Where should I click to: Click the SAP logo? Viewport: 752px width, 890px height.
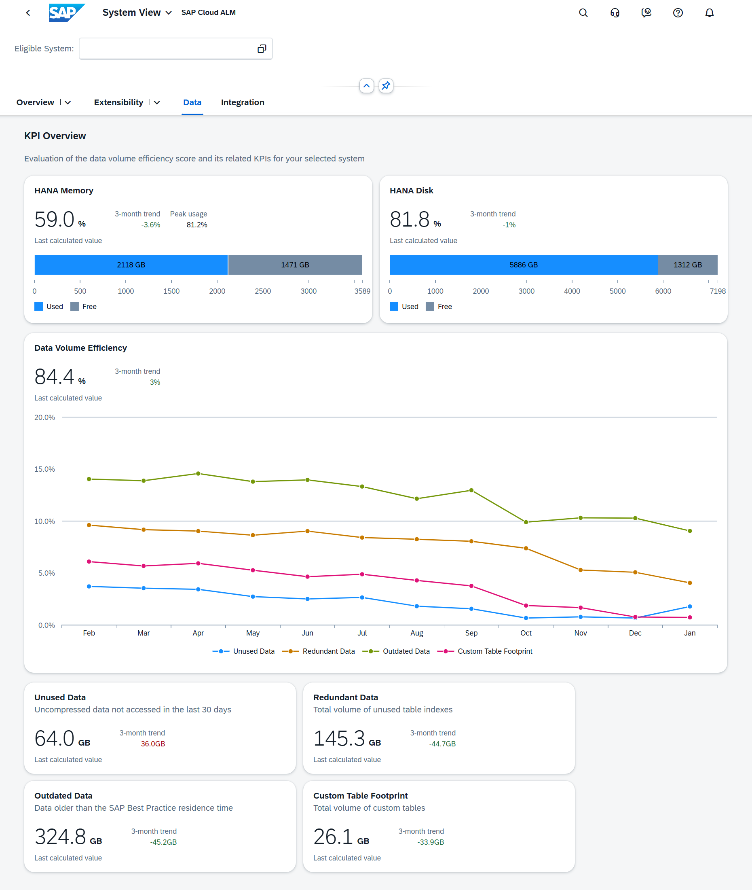click(x=66, y=13)
